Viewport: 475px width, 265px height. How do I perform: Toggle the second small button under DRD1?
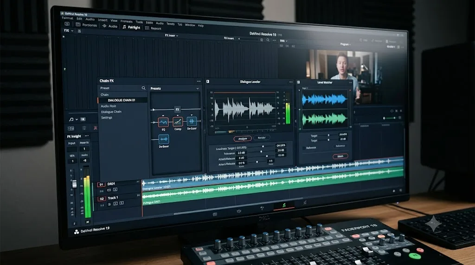[x=115, y=189]
